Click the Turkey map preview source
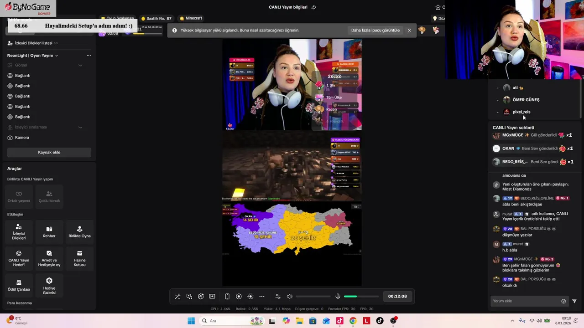 point(292,229)
